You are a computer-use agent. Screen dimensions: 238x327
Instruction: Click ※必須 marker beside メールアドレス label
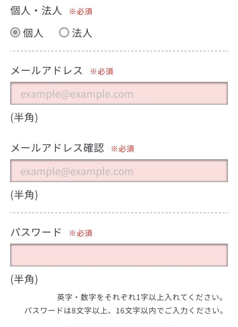102,71
